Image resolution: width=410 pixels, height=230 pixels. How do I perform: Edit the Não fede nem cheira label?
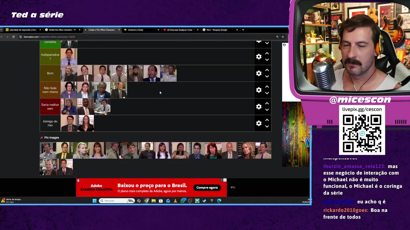point(50,90)
